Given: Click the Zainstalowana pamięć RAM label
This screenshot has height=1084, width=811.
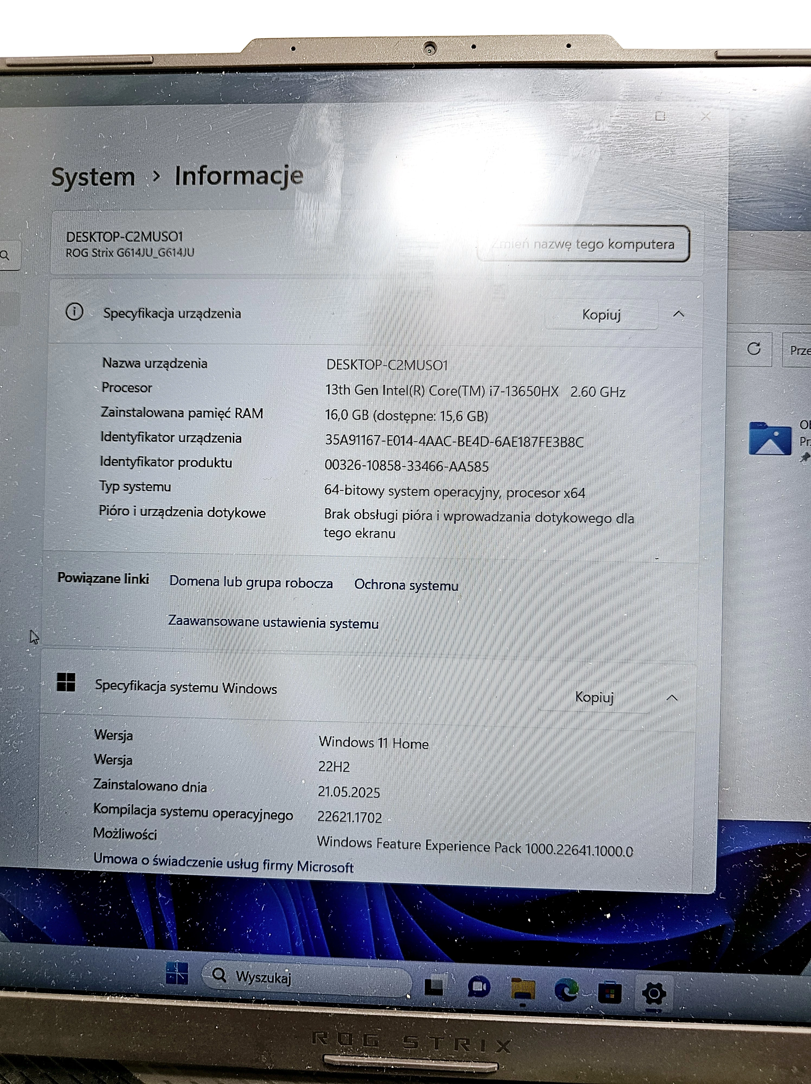Looking at the screenshot, I should tap(182, 413).
